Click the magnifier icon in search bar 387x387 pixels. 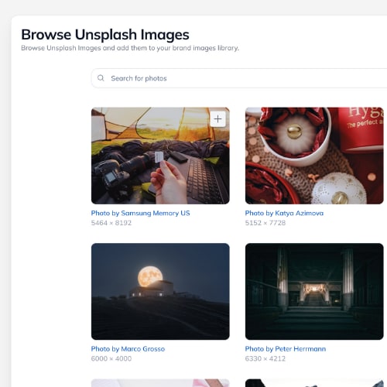(101, 78)
